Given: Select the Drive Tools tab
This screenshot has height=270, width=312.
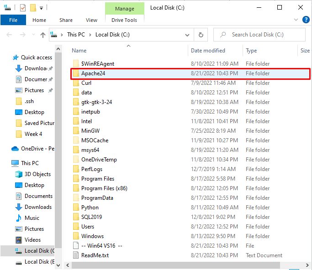Looking at the screenshot, I should point(124,20).
